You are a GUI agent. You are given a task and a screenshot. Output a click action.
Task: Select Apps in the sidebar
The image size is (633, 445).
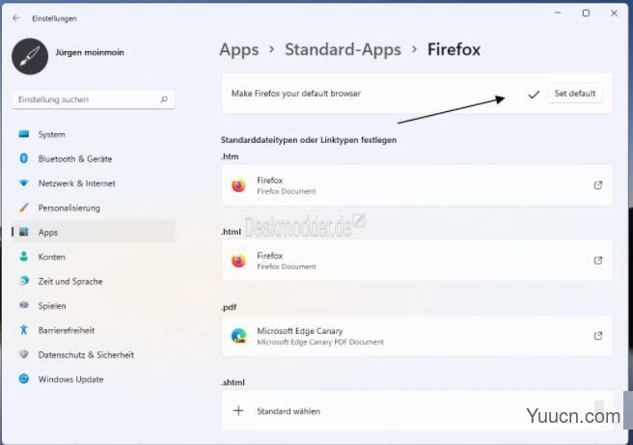pos(94,233)
